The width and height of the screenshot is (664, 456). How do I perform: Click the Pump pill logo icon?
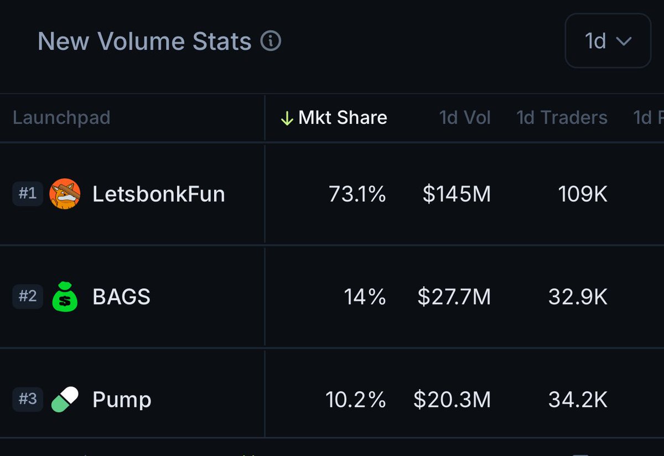pos(65,399)
